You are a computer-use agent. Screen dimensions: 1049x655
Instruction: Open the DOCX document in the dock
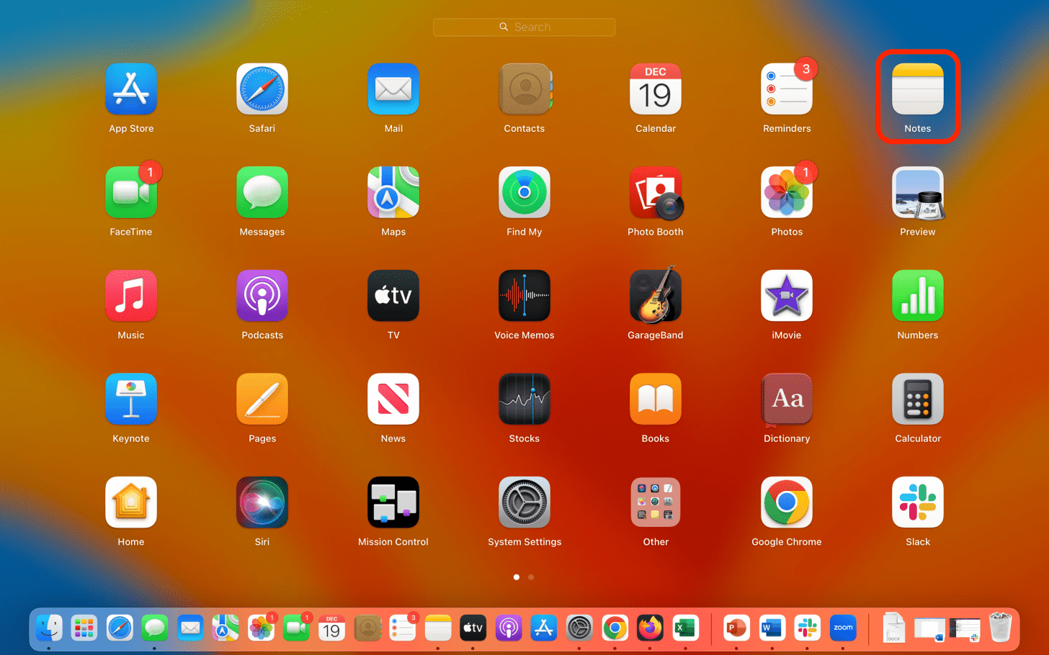[x=893, y=628]
